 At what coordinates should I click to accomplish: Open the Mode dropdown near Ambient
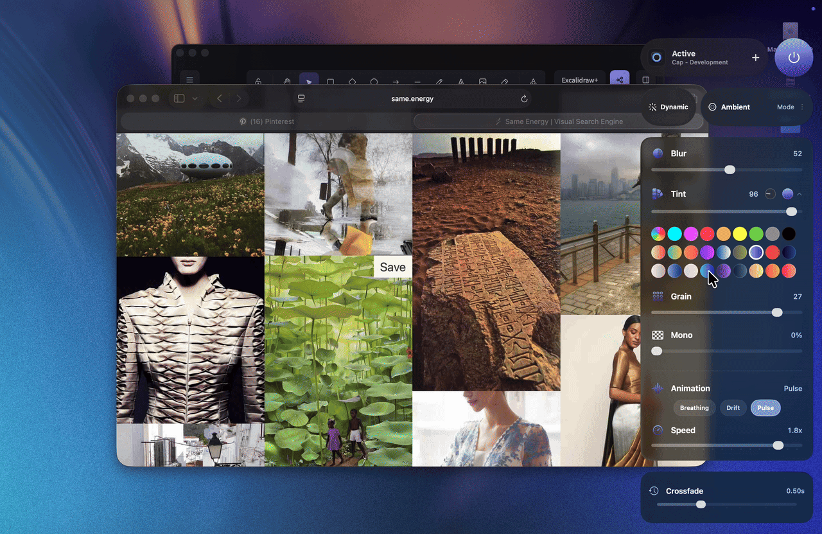(788, 107)
